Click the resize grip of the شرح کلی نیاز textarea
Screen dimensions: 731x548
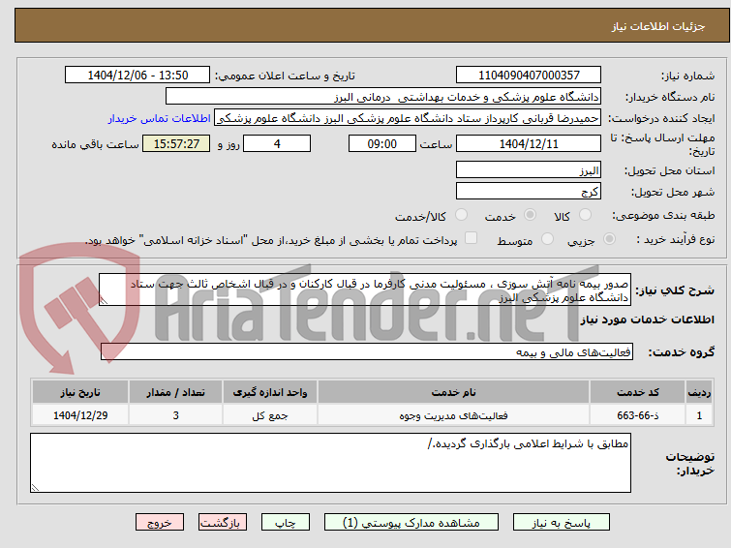click(104, 301)
